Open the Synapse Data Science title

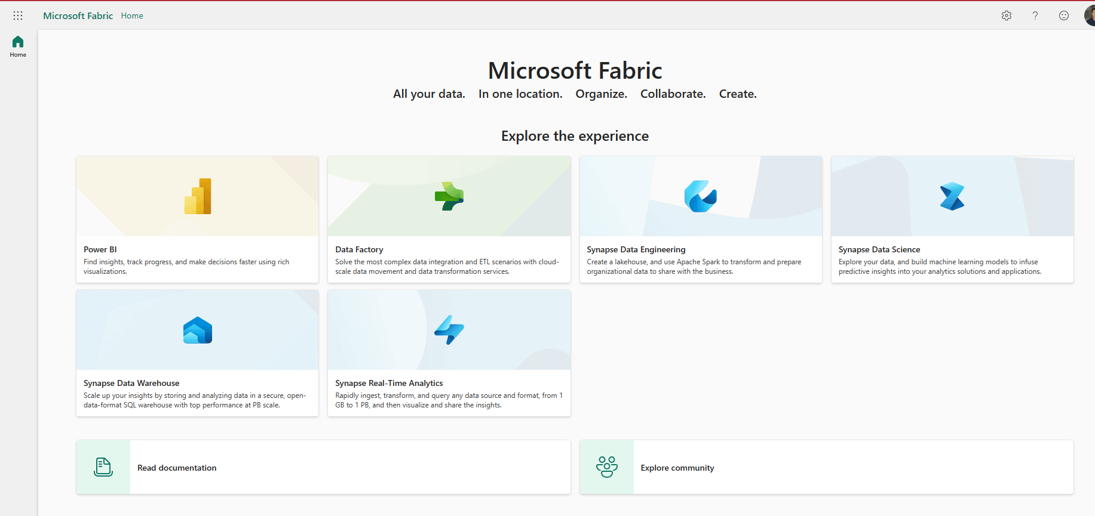(x=879, y=249)
